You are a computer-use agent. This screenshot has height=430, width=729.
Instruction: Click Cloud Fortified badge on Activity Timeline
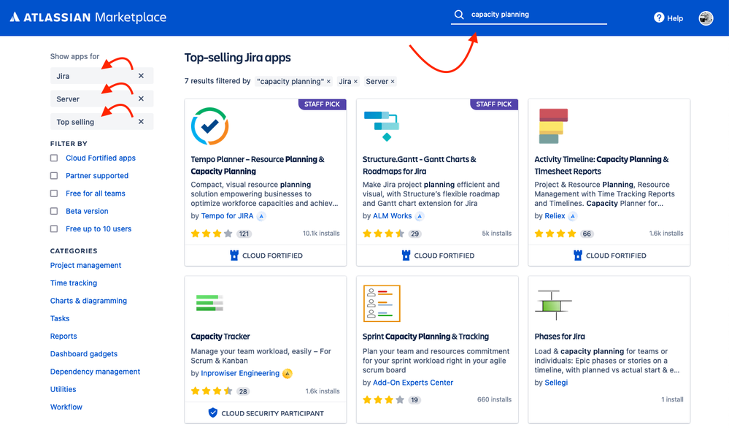[609, 256]
